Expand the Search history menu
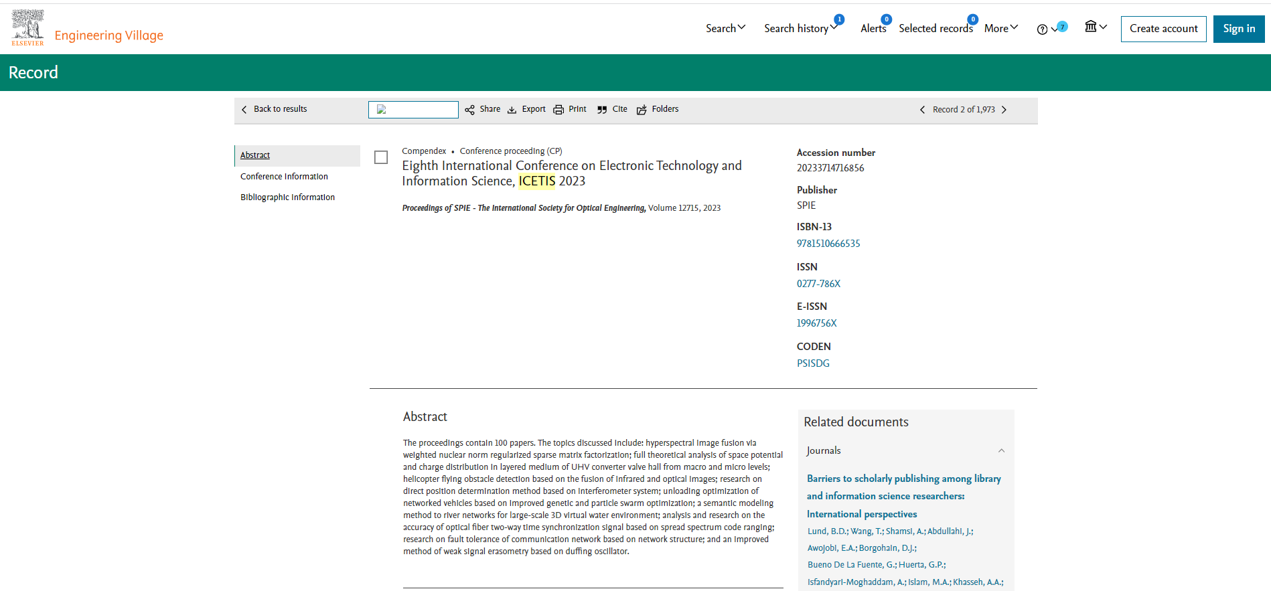This screenshot has width=1271, height=591. (800, 28)
